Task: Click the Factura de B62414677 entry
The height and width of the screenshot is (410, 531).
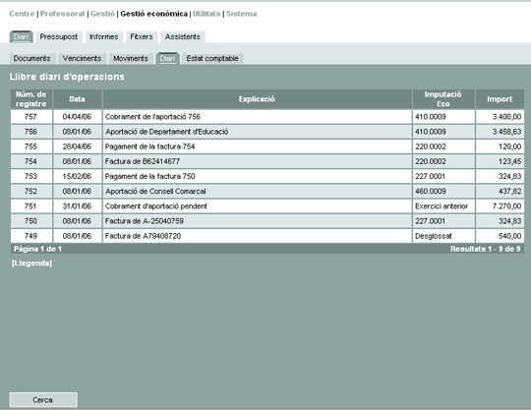Action: 143,161
